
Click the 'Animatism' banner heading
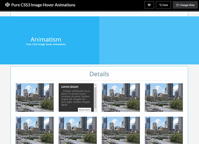[x=46, y=39]
